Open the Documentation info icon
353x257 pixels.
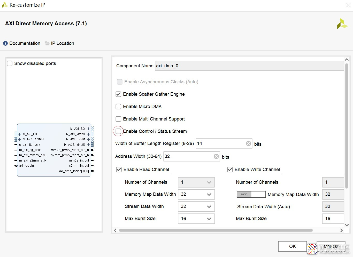point(5,43)
